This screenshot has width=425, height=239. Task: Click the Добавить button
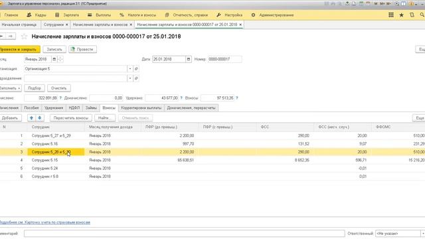[x=10, y=118]
